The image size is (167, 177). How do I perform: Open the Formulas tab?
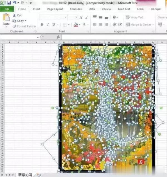tap(76, 9)
